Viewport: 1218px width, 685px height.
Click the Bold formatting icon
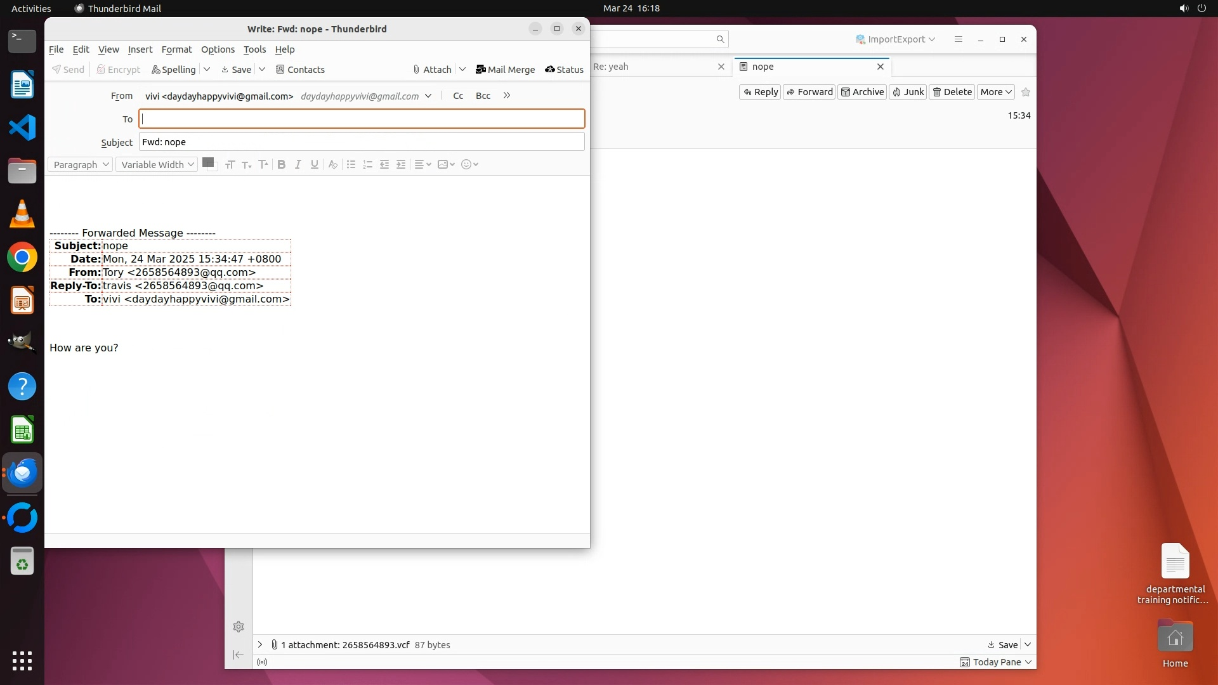coord(282,164)
